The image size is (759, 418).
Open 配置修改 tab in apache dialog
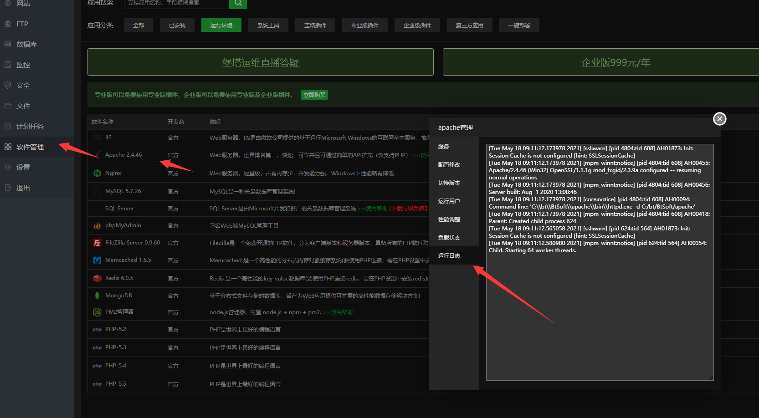point(454,164)
